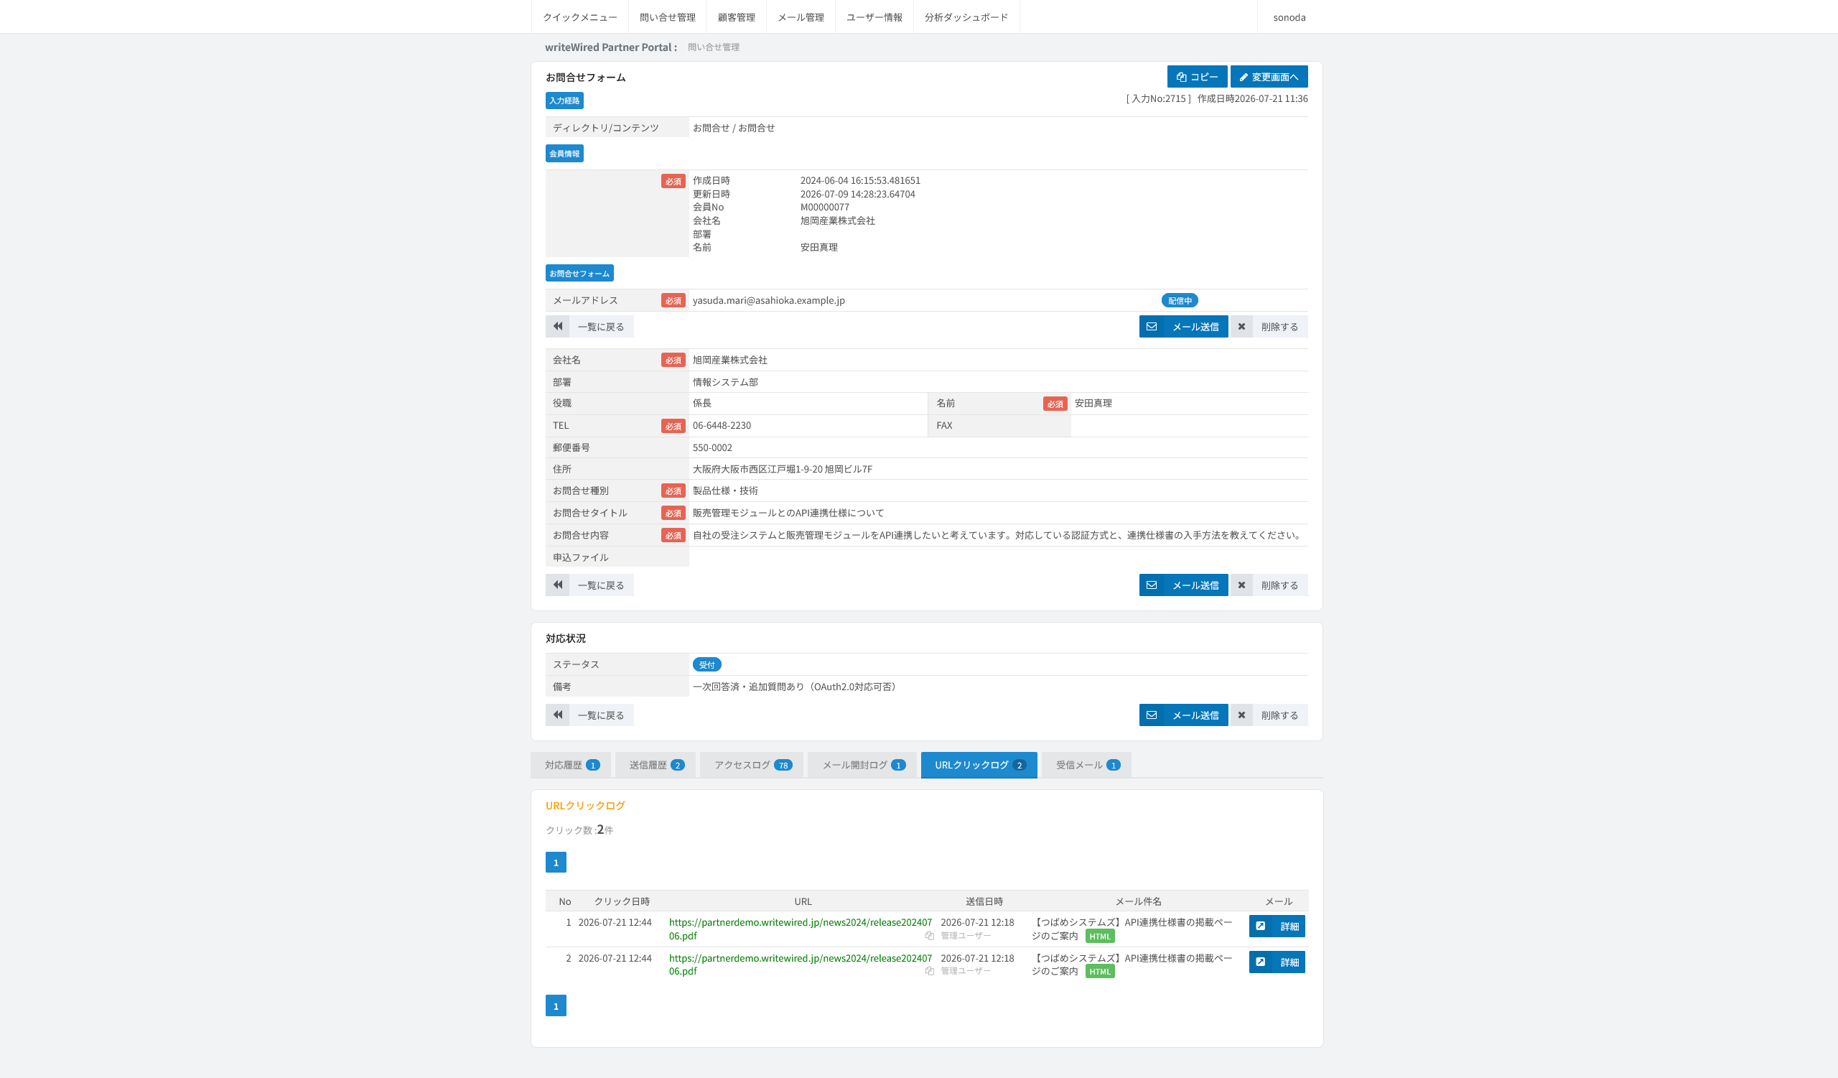
Task: Click 一覧に戻る in 対応状況 section
Action: (x=589, y=715)
